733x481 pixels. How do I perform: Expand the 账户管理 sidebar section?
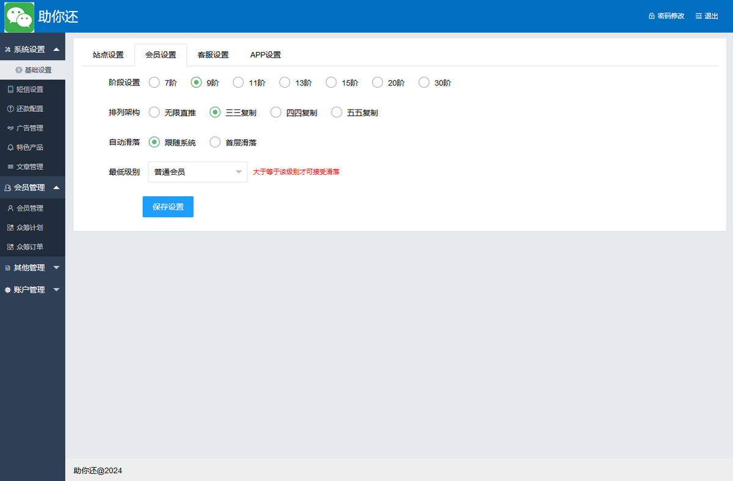tap(32, 290)
